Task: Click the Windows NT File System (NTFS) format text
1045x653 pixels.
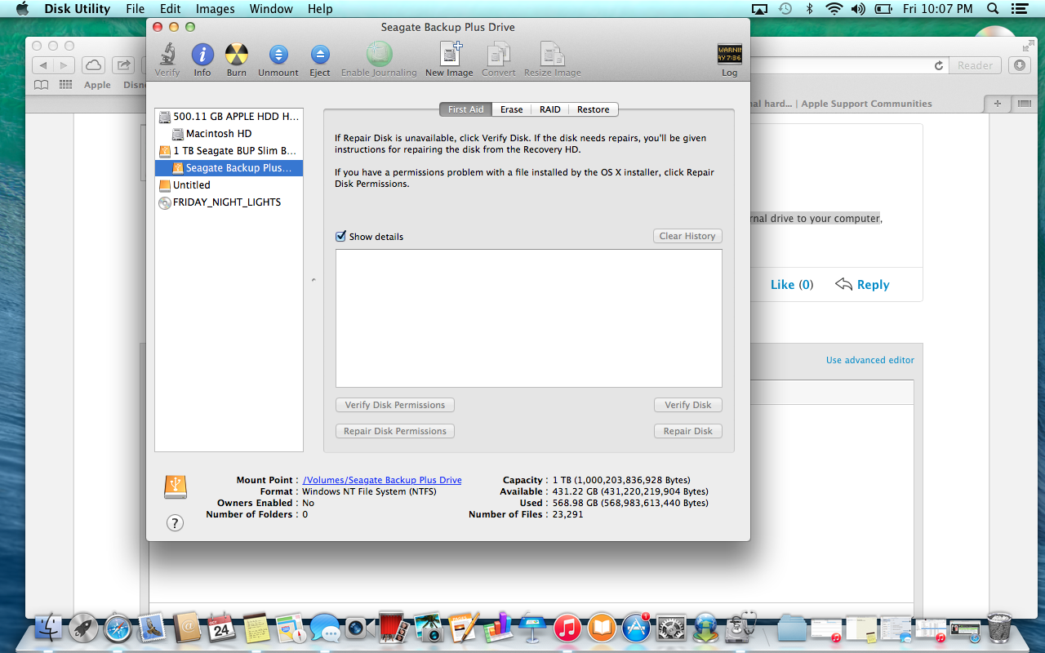Action: pyautogui.click(x=369, y=491)
